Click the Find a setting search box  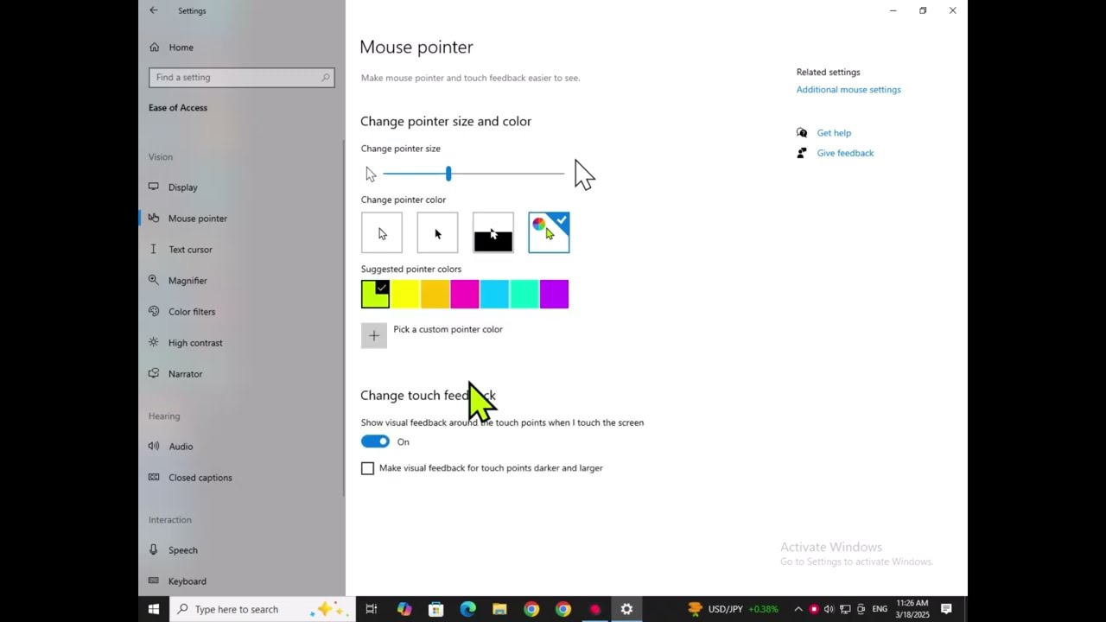242,78
